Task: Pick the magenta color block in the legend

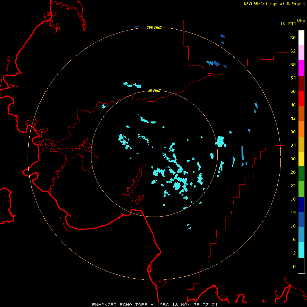Action: 301,68
